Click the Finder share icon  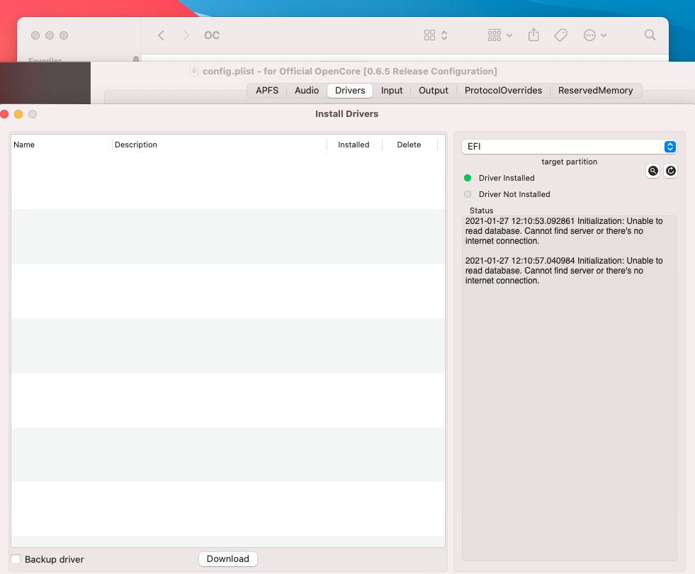point(535,35)
